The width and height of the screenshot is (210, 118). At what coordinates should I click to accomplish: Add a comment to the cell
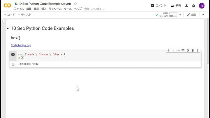(183, 50)
